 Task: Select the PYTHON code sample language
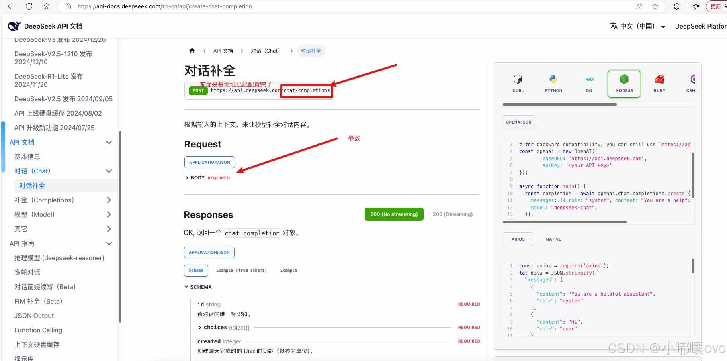pyautogui.click(x=553, y=84)
